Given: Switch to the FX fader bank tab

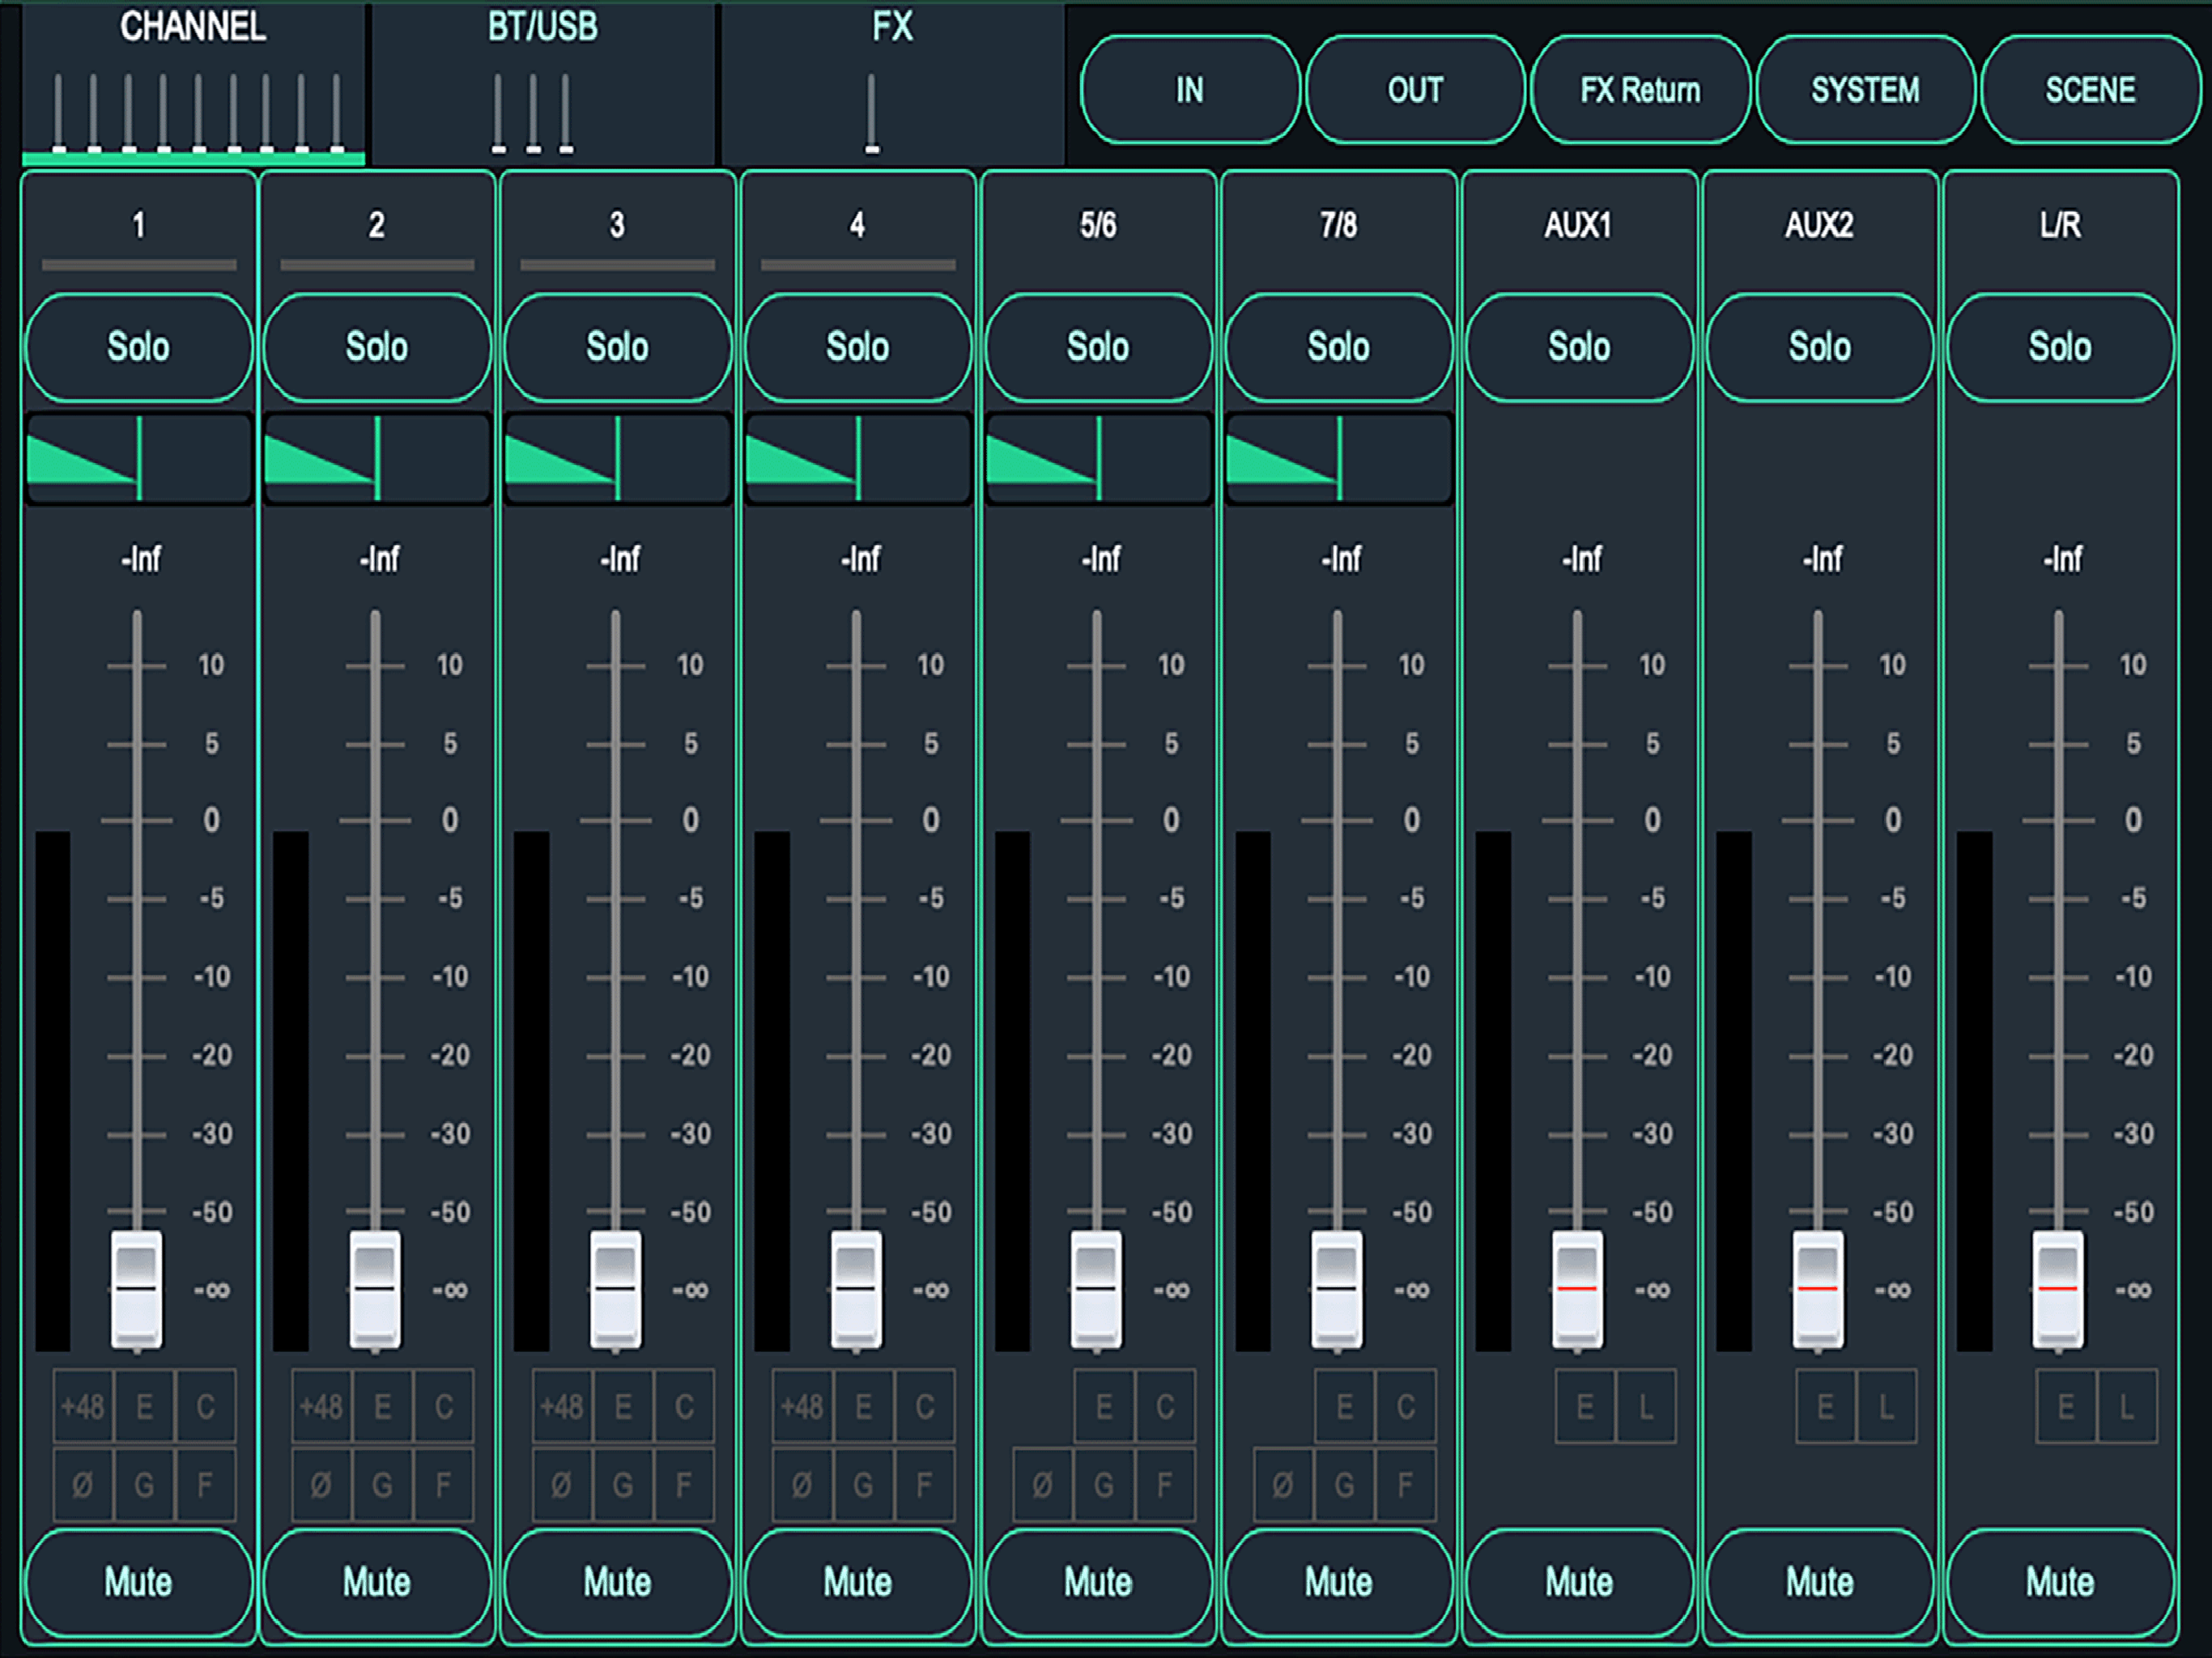Looking at the screenshot, I should (892, 84).
